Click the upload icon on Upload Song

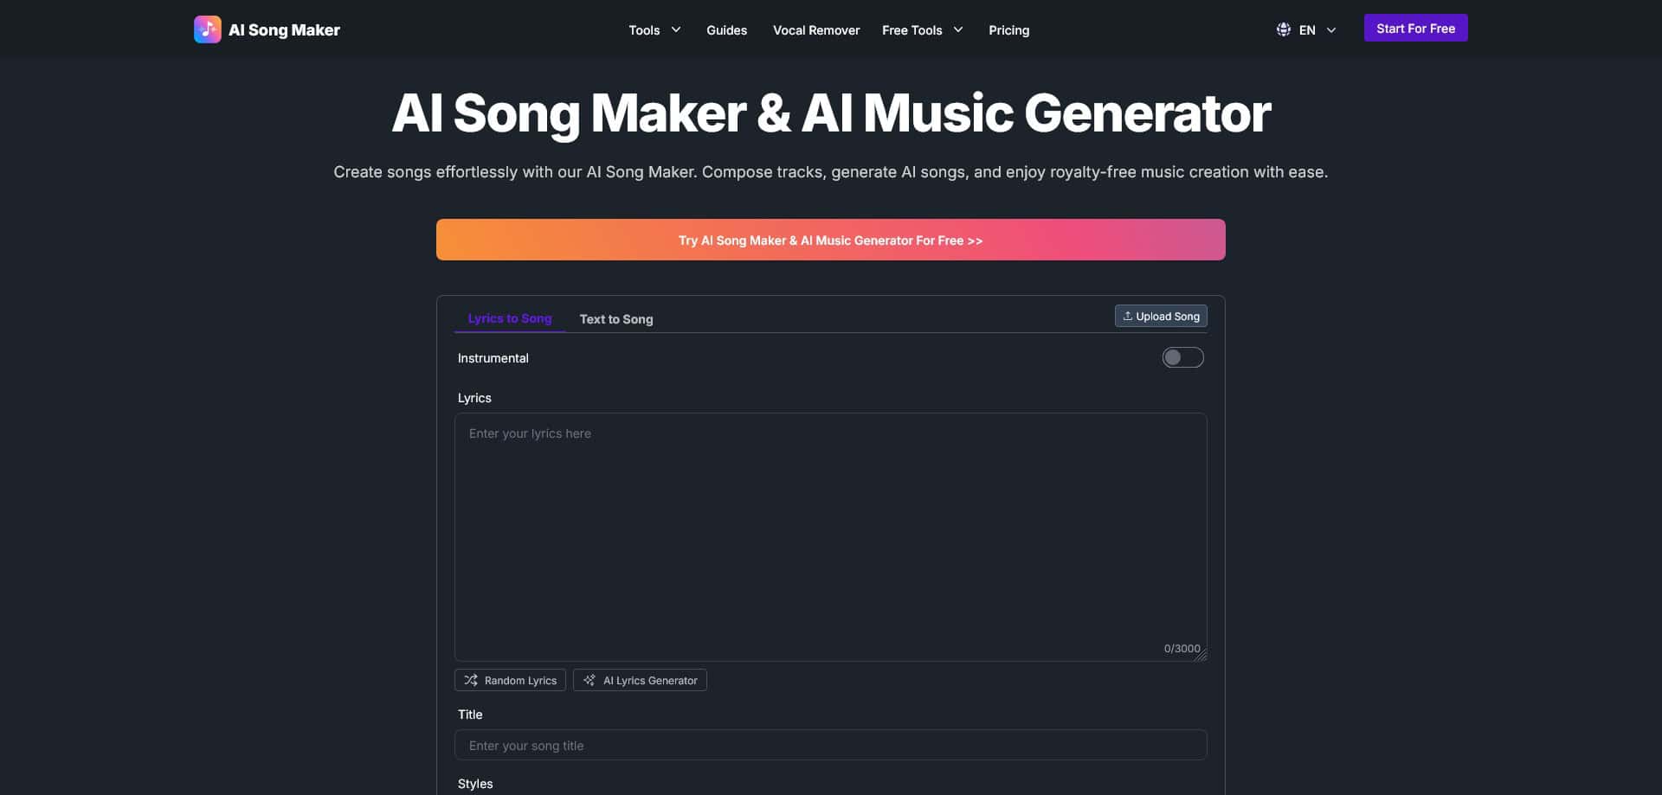click(1128, 315)
